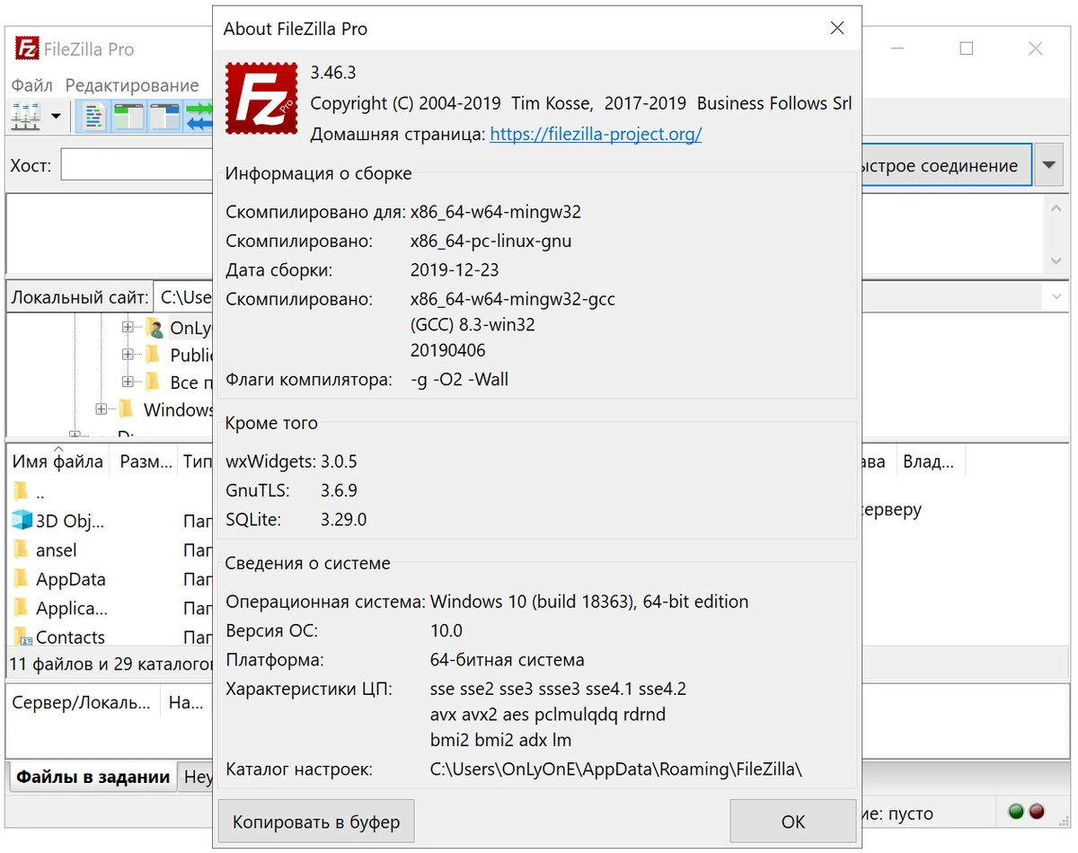
Task: Click the OnLy user folder icon in tree
Action: [154, 328]
